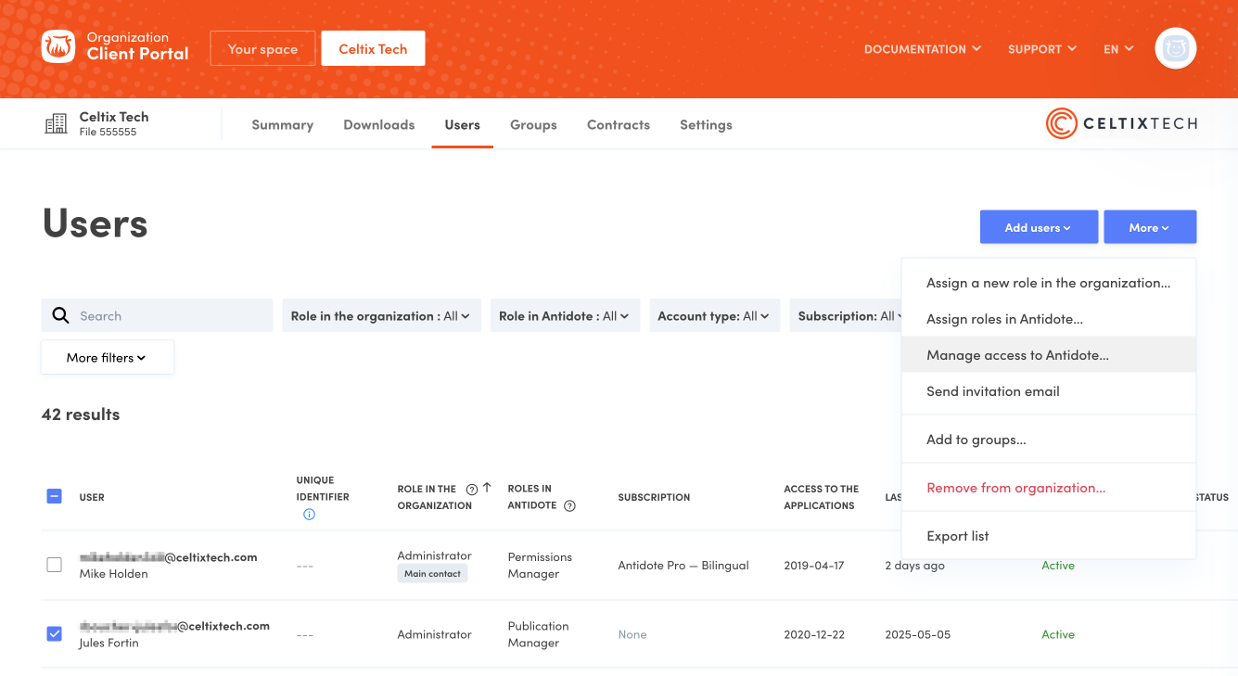Click in the Search users field

(172, 316)
